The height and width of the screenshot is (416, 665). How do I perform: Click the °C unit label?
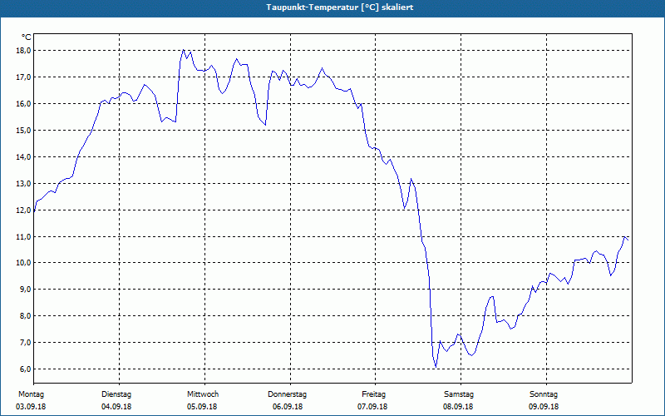pos(27,37)
